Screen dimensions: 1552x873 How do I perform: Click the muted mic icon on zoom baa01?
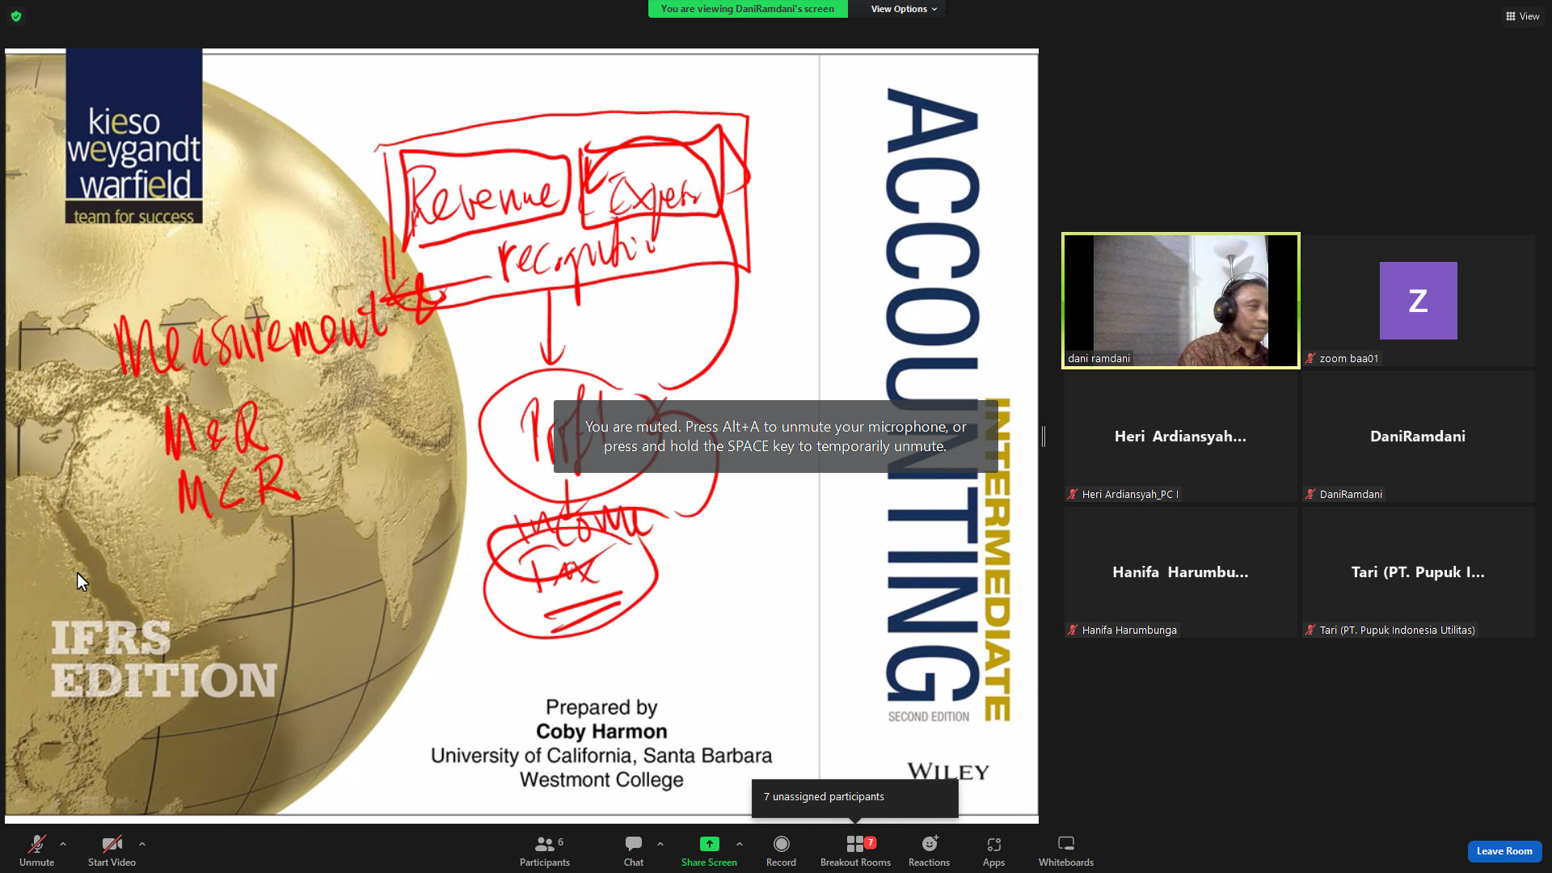pyautogui.click(x=1310, y=358)
